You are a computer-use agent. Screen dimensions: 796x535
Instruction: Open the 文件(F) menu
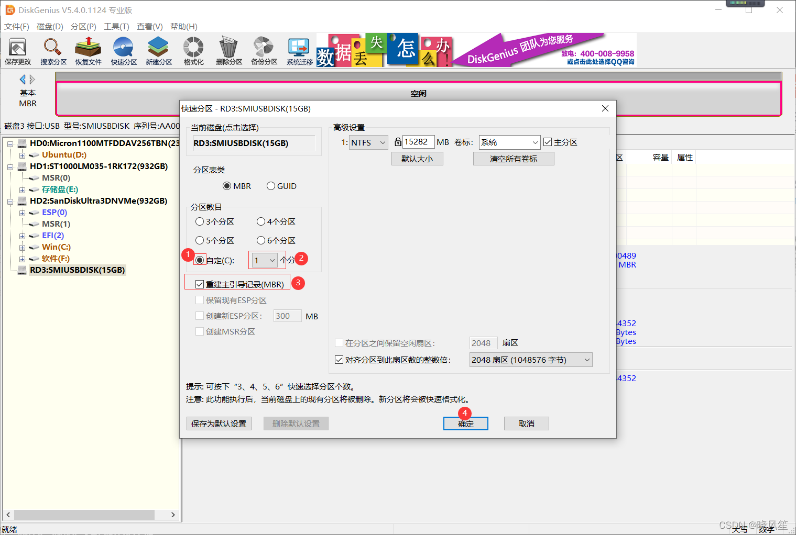tap(17, 26)
